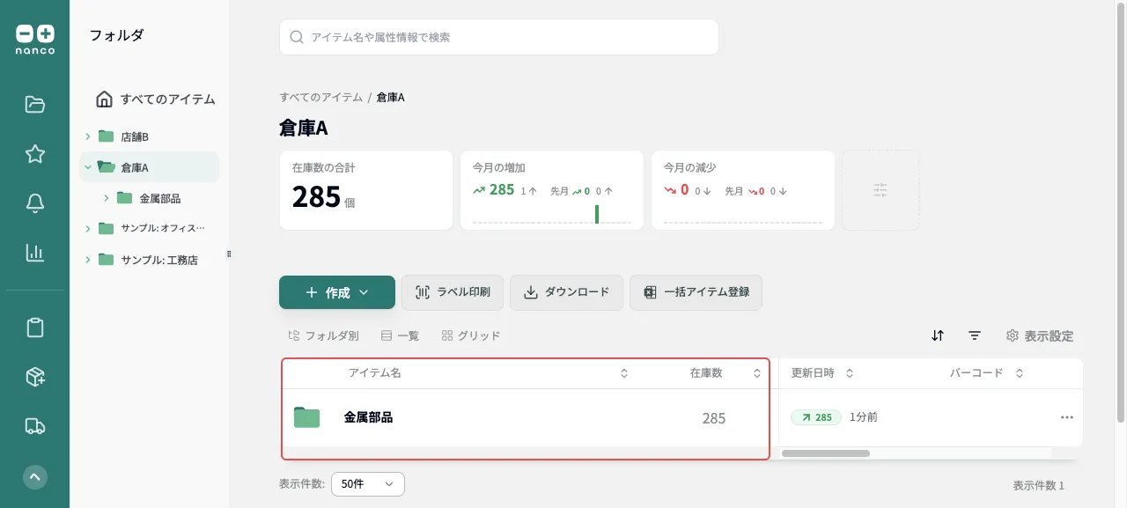Sort by バーコード column arrows
Image resolution: width=1127 pixels, height=508 pixels.
pos(1020,373)
